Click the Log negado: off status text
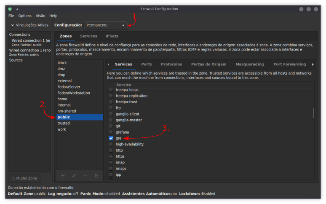The image size is (326, 204). pyautogui.click(x=63, y=194)
